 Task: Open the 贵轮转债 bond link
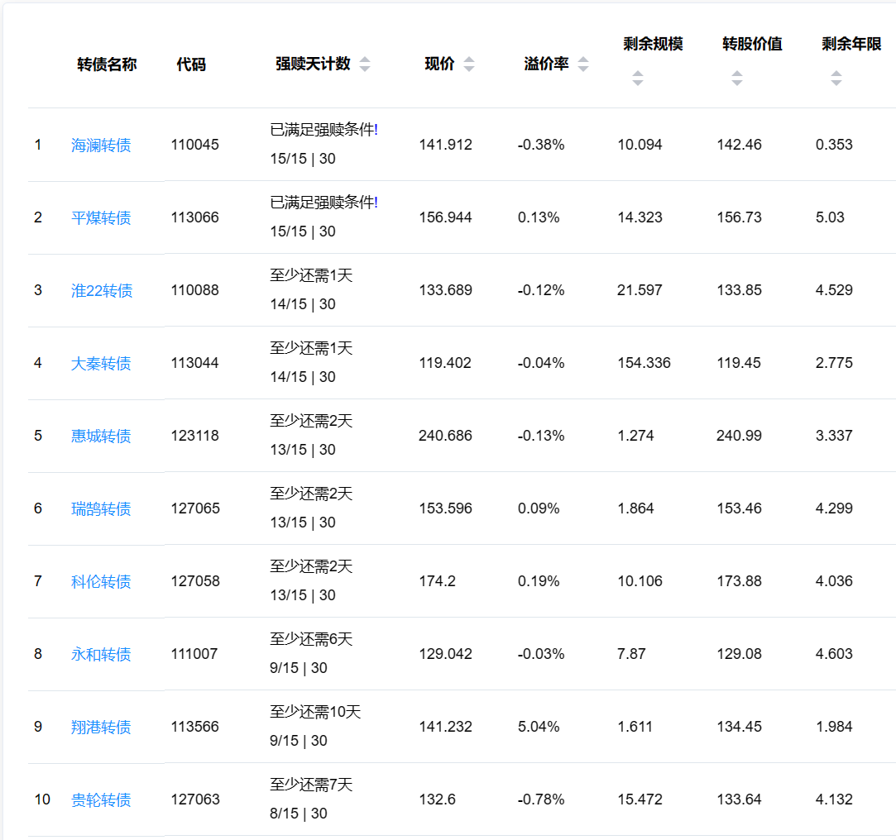pyautogui.click(x=101, y=800)
